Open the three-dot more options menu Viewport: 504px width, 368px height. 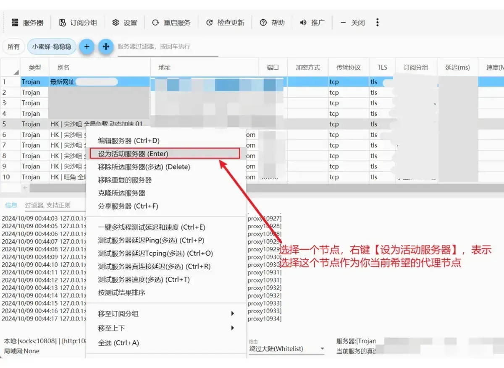377,22
